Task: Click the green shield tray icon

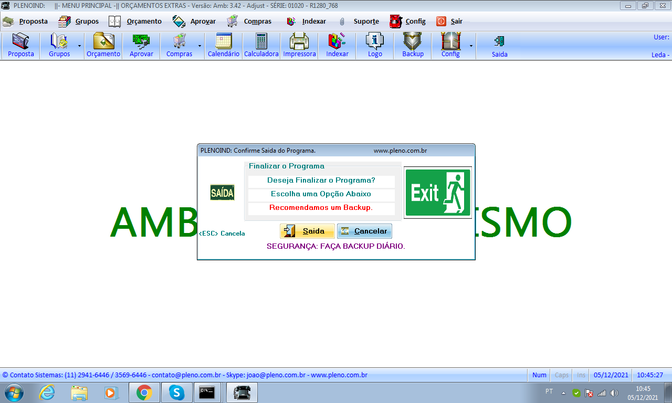Action: pyautogui.click(x=576, y=393)
